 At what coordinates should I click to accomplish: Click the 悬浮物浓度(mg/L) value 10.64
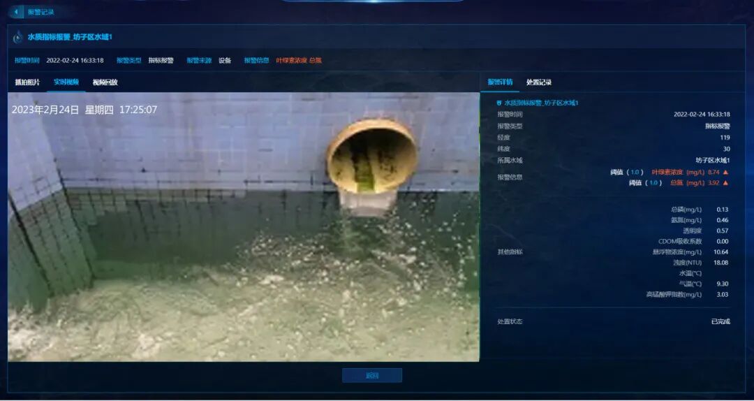click(720, 252)
